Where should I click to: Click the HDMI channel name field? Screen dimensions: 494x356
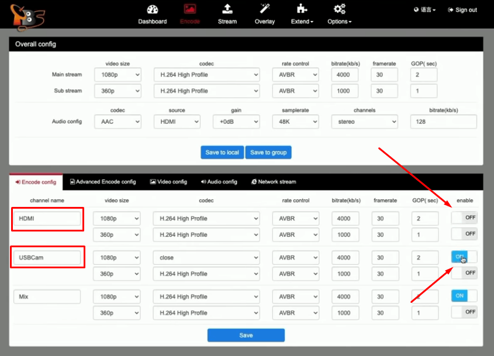coord(47,219)
